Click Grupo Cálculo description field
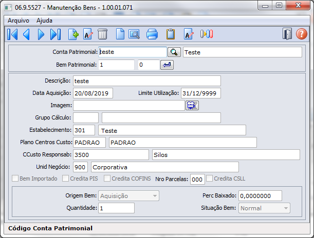Screen dimensions: 314x238 (x=161, y=117)
